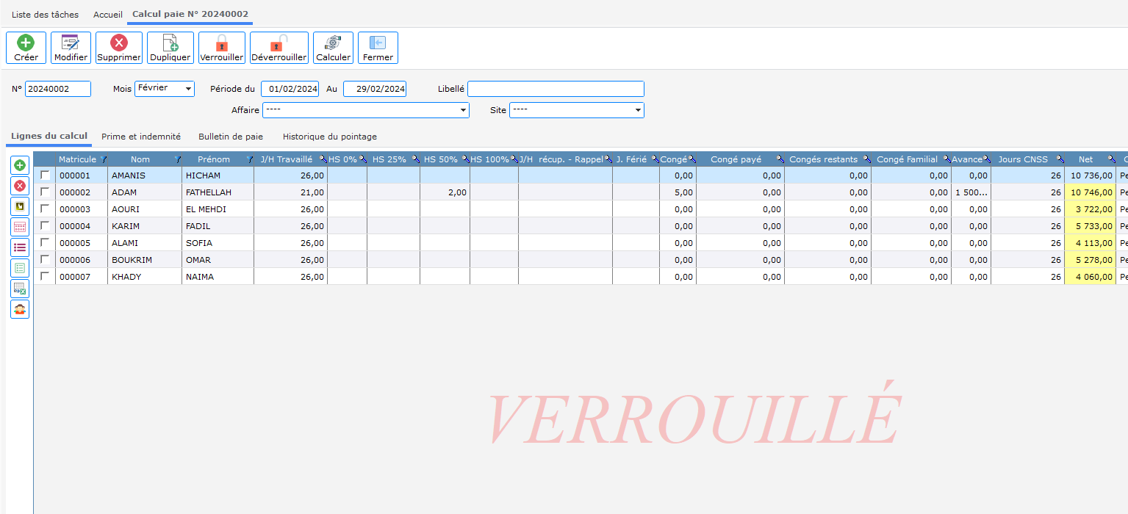The width and height of the screenshot is (1128, 514).
Task: Open the Site dropdown
Action: click(x=576, y=110)
